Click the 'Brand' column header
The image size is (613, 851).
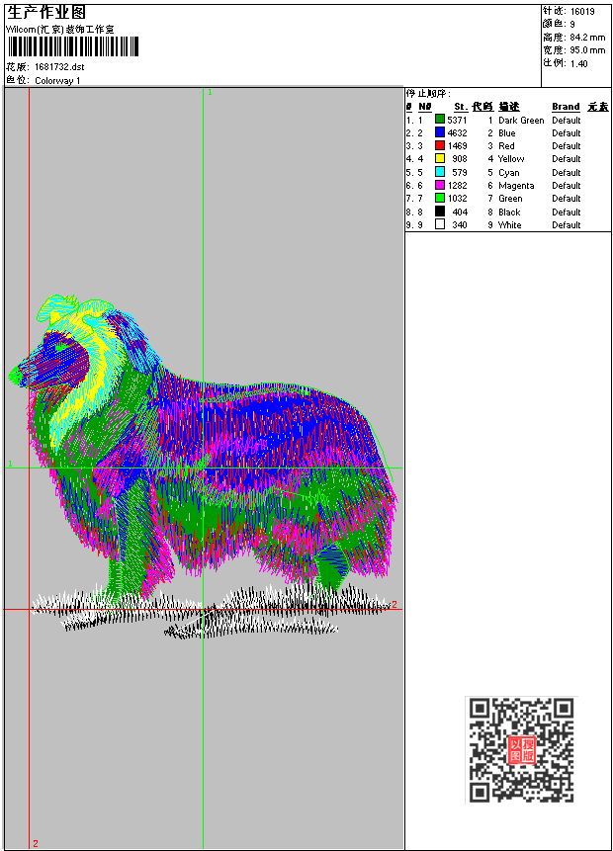tap(566, 107)
